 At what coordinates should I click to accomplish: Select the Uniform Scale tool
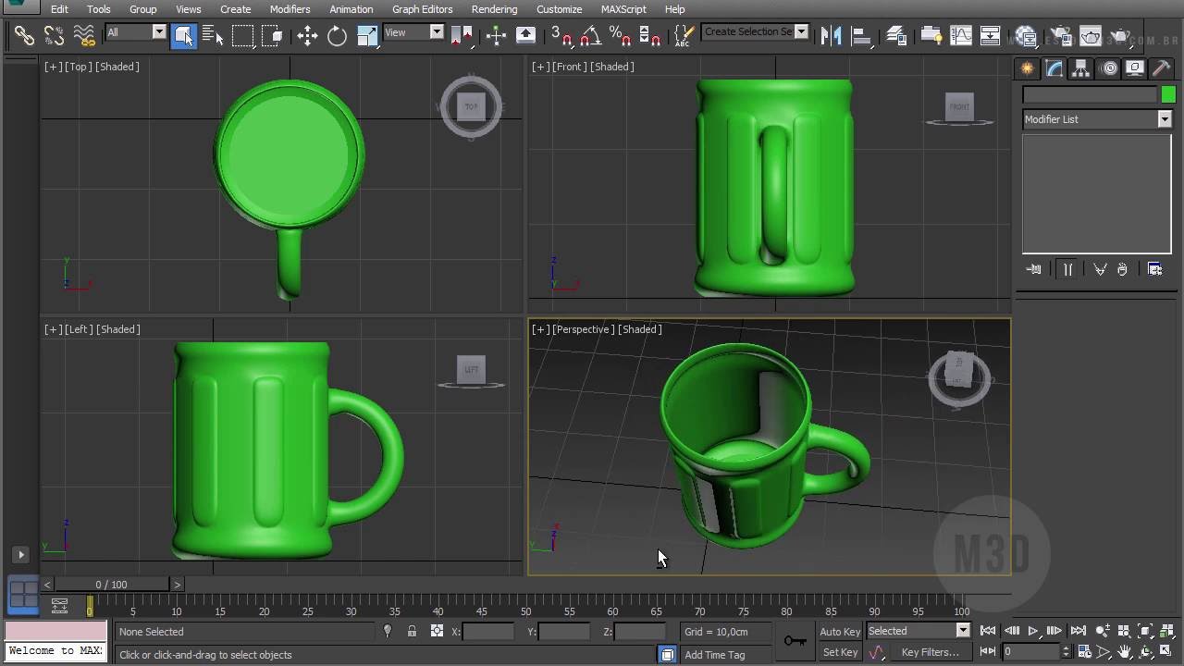point(367,36)
